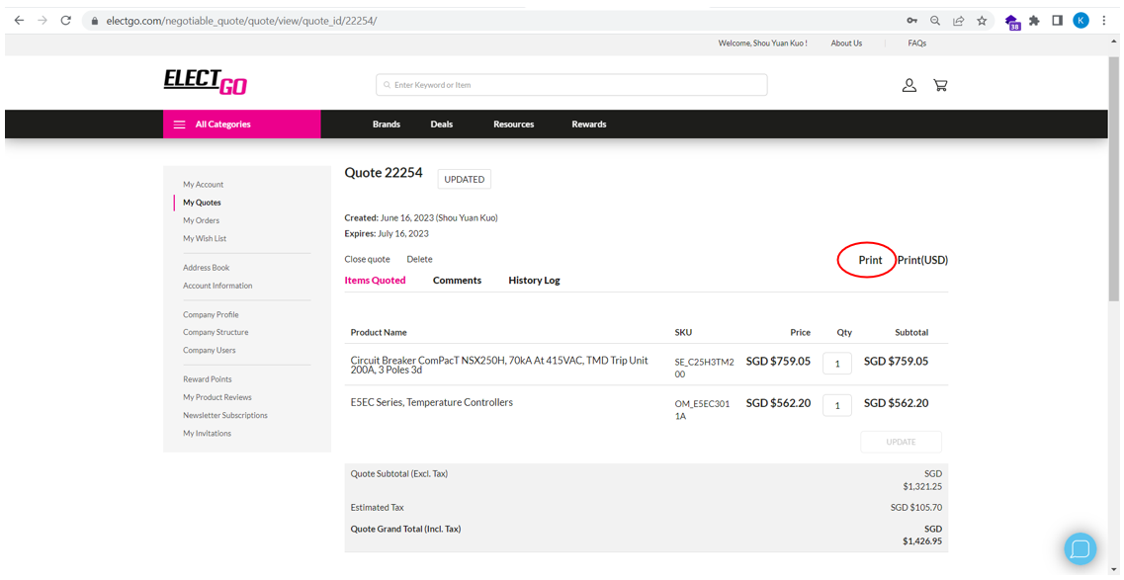
Task: Click quantity field for E5EC Series
Action: [837, 405]
